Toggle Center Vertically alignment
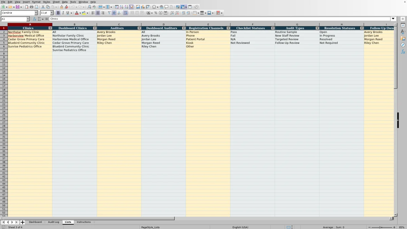This screenshot has height=229, width=407. pyautogui.click(x=114, y=13)
